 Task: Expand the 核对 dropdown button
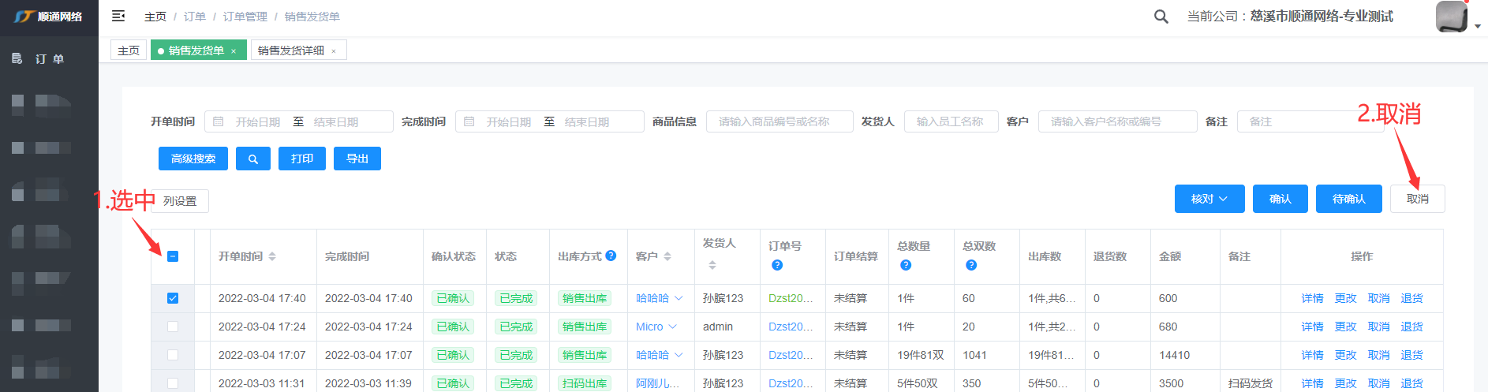click(x=1209, y=199)
